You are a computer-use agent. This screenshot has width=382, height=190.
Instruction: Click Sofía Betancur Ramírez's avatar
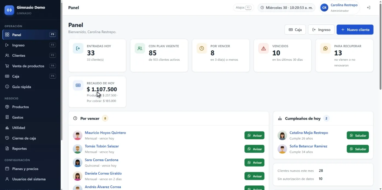(282, 149)
